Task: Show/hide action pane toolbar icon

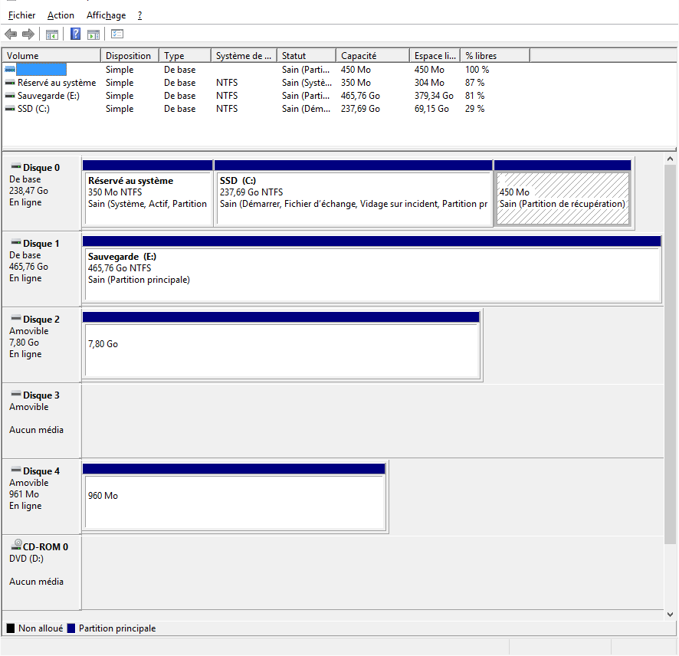Action: tap(93, 34)
